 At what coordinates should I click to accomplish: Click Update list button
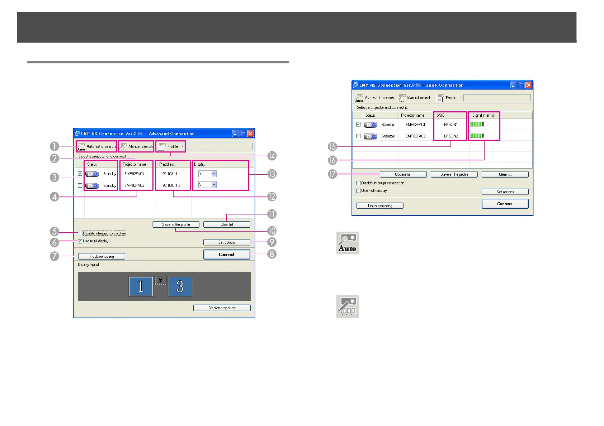pos(403,174)
